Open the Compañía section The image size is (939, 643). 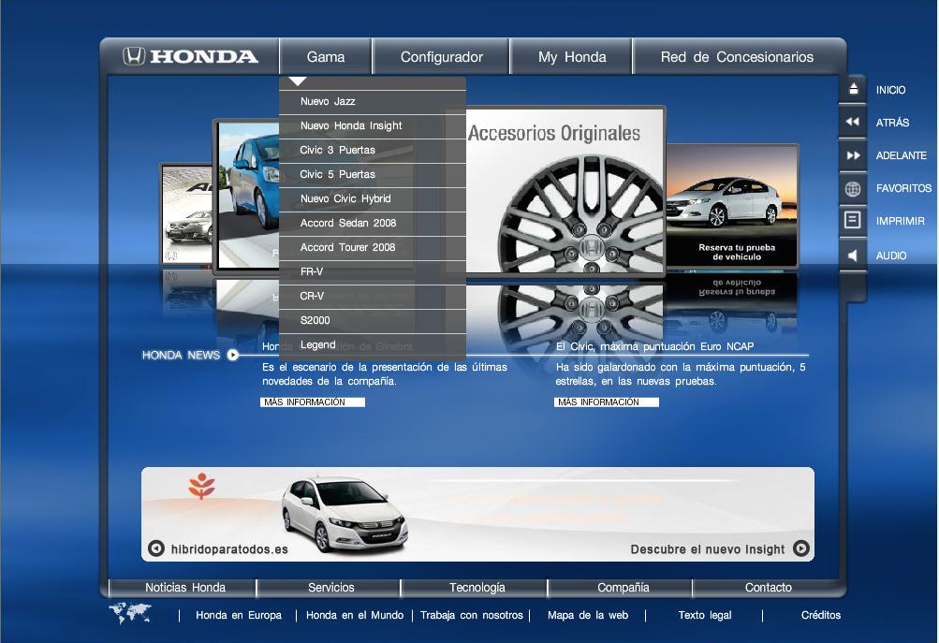click(x=623, y=588)
